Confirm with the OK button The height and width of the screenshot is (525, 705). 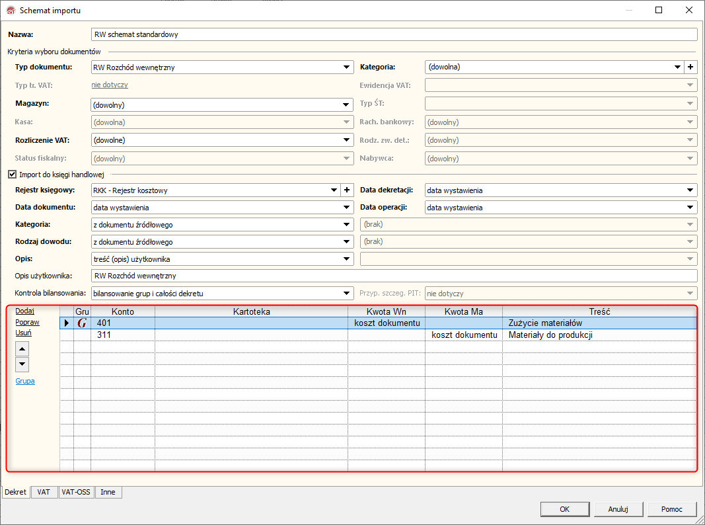[565, 509]
